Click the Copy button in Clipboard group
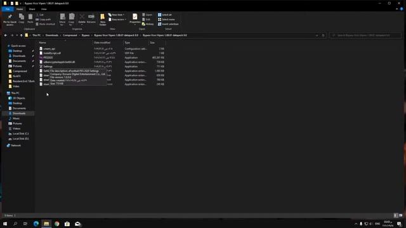 (x=22, y=18)
